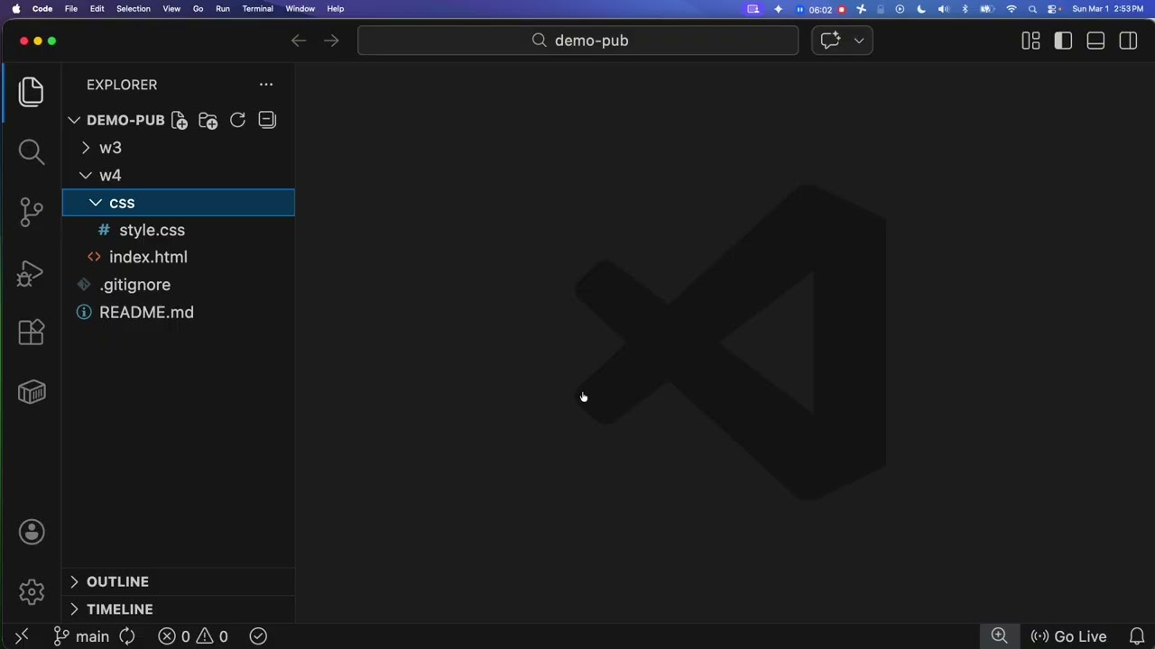Click Go Live in the status bar
Screen dimensions: 1155x649
tap(1069, 636)
